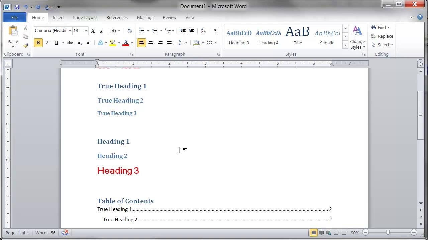Toggle Bold formatting
Screen dimensions: 428x240
pyautogui.click(x=38, y=43)
